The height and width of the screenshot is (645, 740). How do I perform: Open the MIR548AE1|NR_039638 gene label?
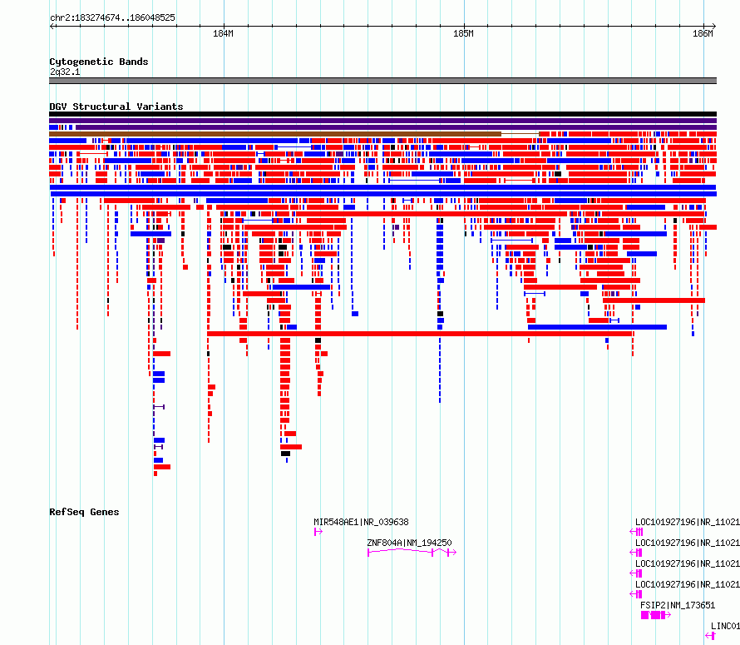point(361,522)
